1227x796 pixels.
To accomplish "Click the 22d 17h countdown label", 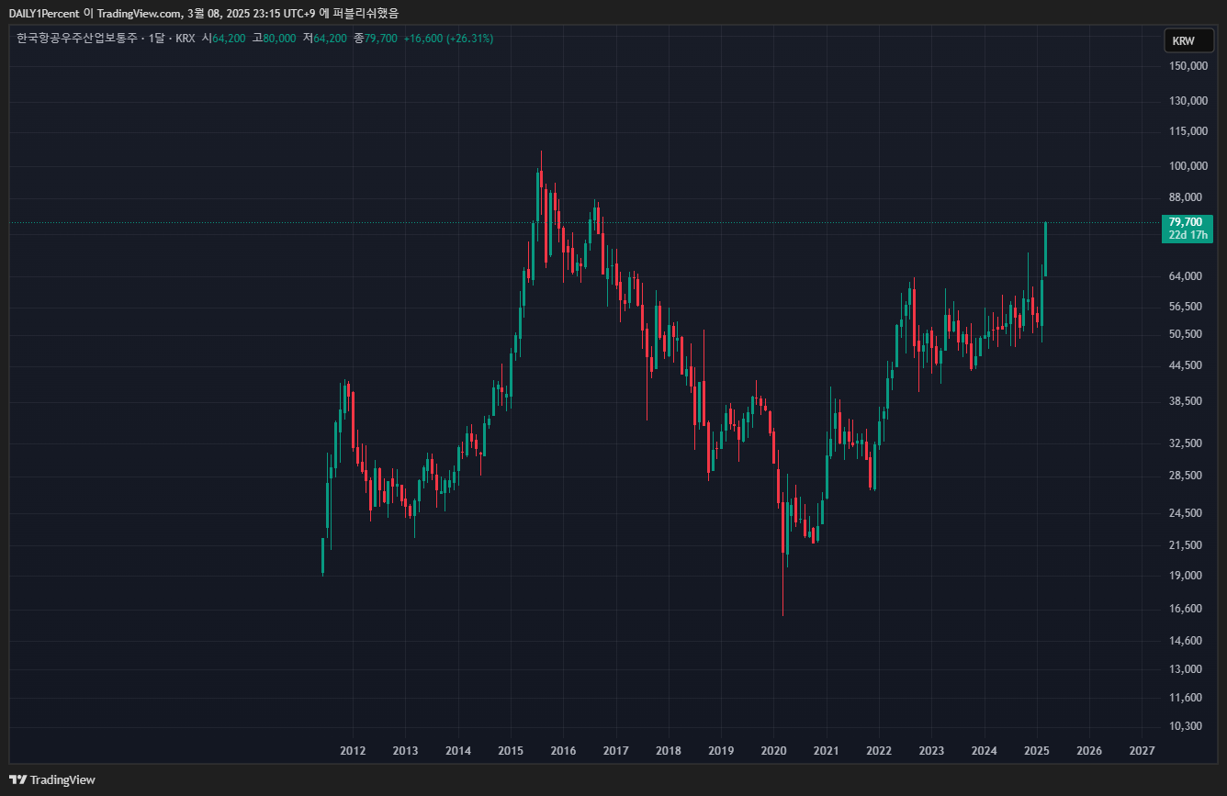I will 1186,235.
